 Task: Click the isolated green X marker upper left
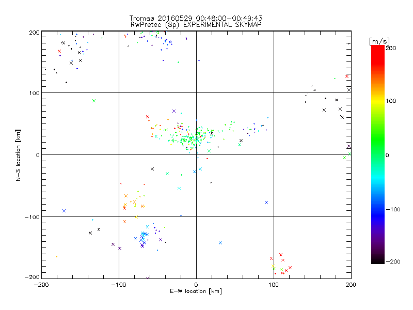pyautogui.click(x=94, y=101)
